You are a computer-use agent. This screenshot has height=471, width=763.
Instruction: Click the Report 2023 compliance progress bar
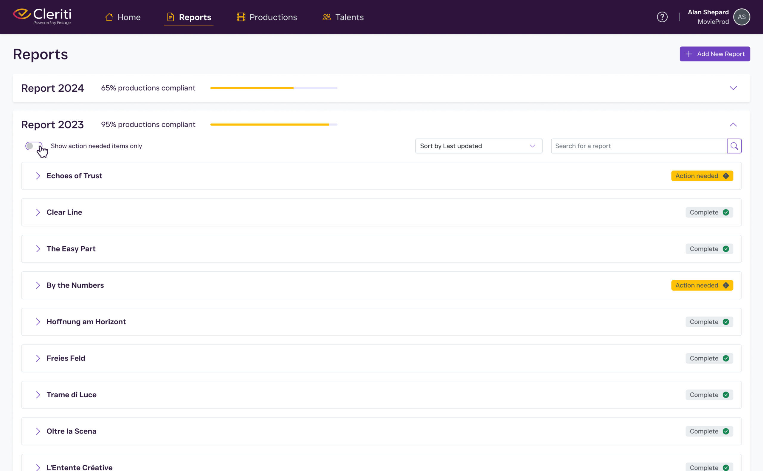pos(274,125)
